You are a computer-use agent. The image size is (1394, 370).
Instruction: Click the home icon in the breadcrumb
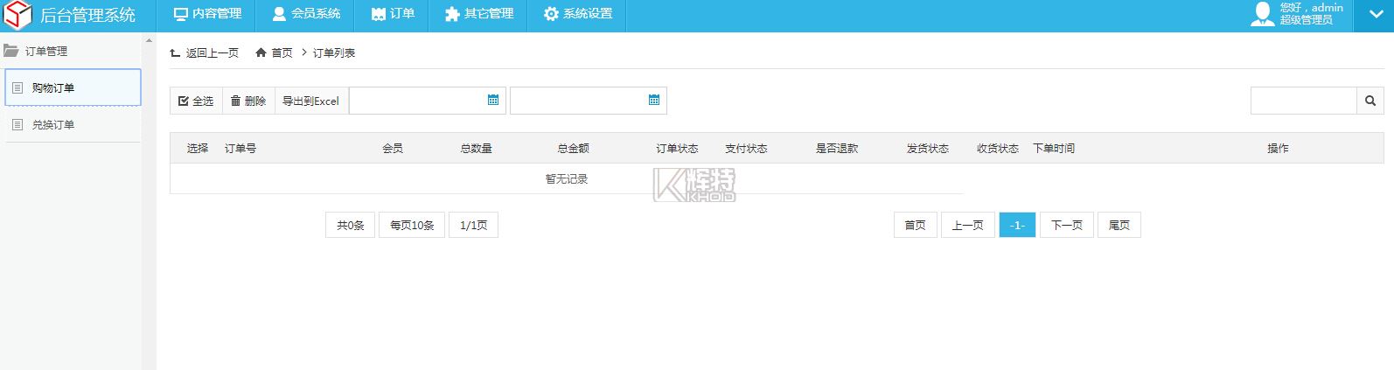[261, 53]
